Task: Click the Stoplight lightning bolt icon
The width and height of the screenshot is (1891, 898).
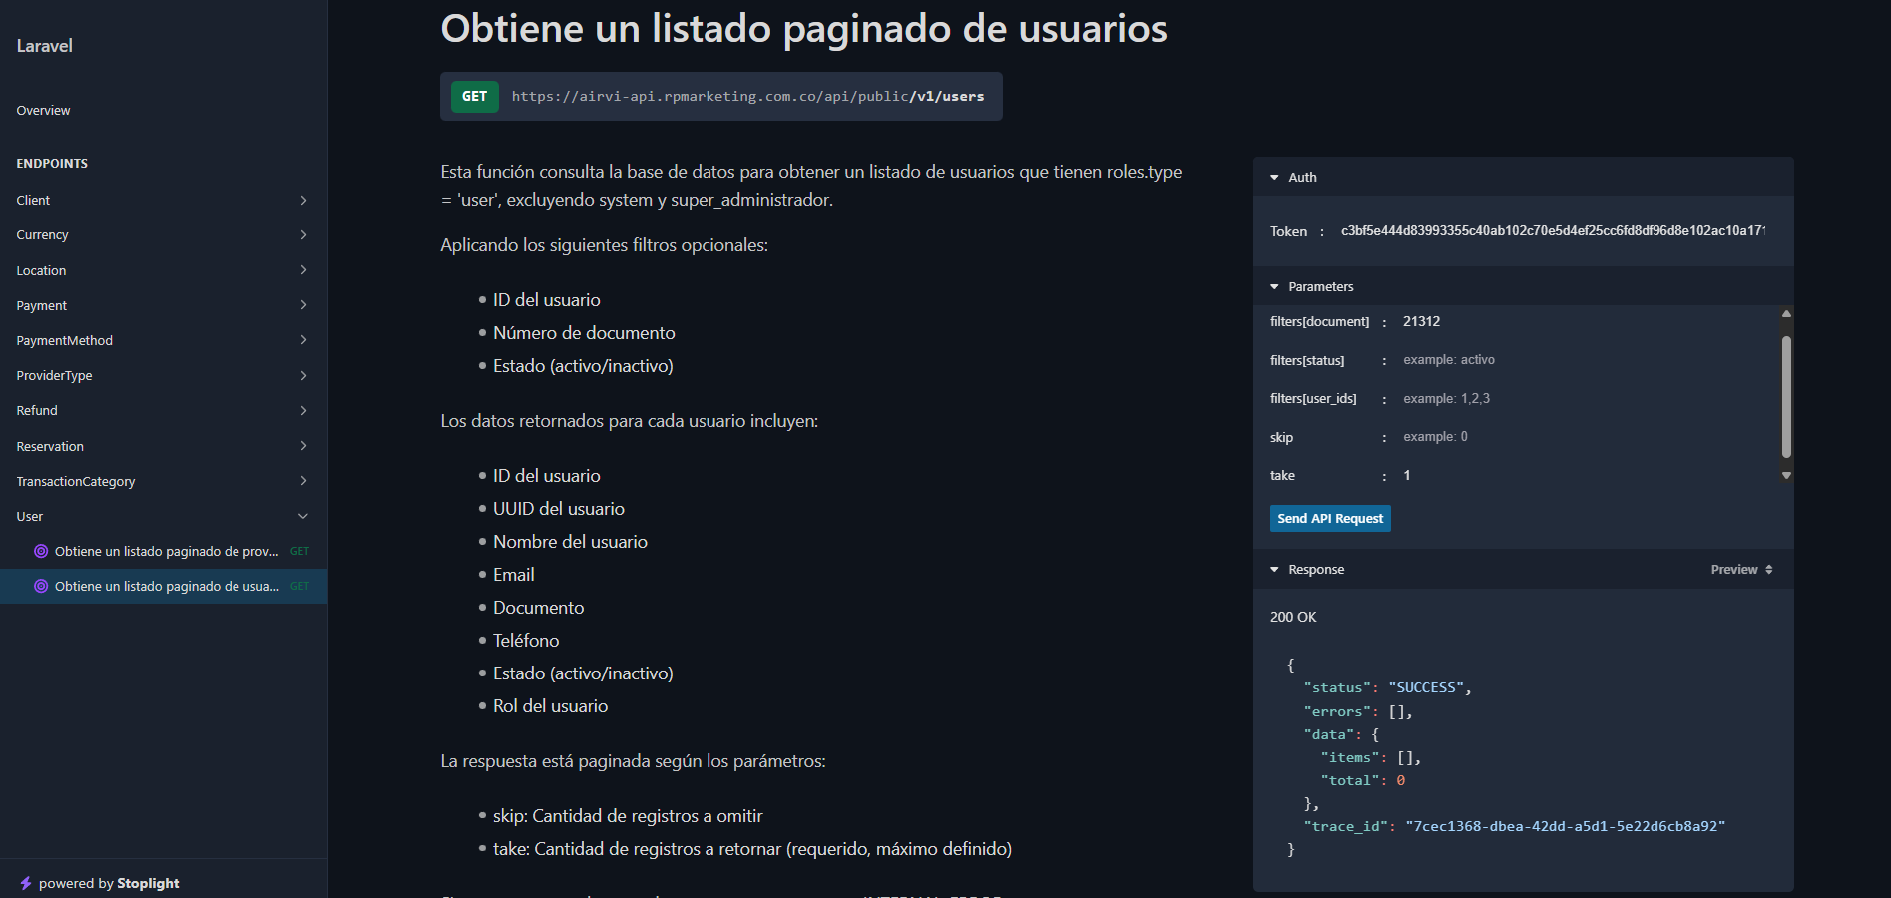Action: tap(26, 883)
